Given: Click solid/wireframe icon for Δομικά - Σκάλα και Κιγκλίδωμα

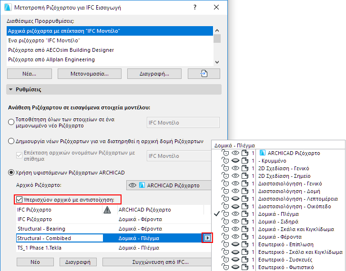Looking at the screenshot, I should 244,229.
